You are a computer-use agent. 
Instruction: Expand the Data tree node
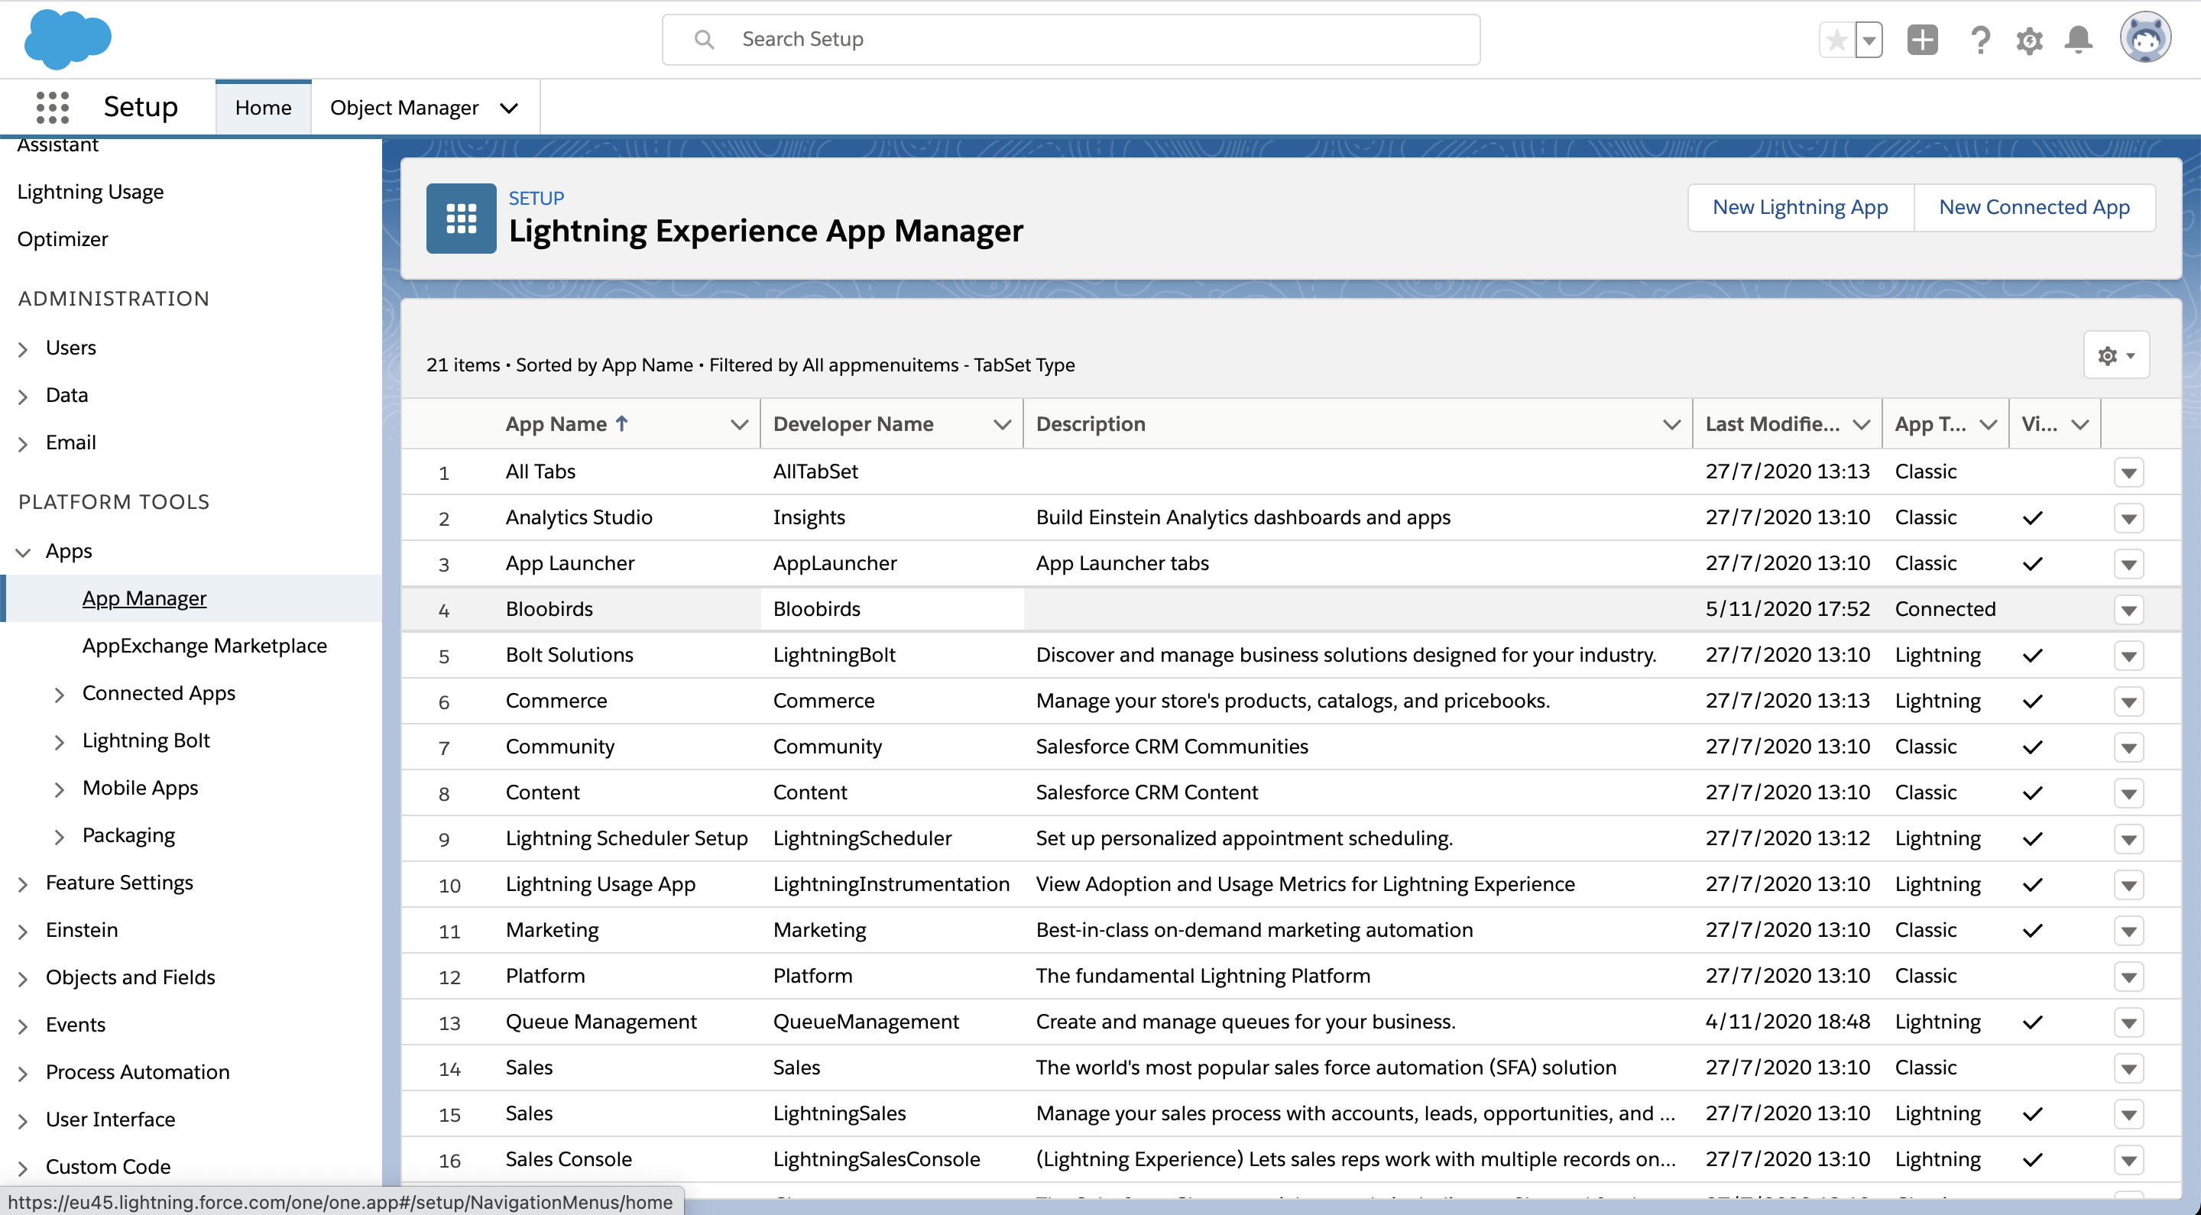(x=23, y=397)
